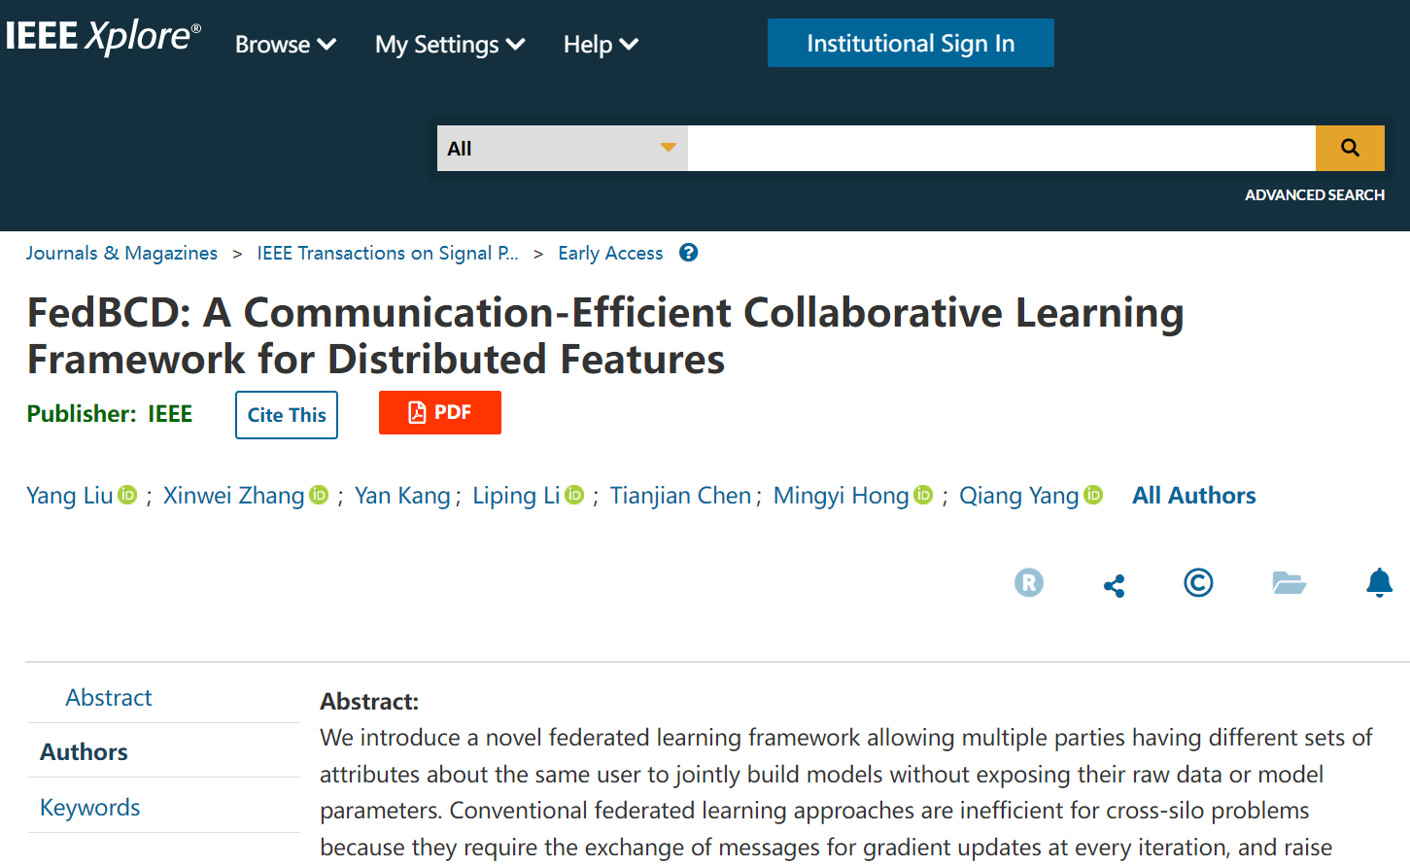Open the Help dropdown menu
The height and width of the screenshot is (867, 1410).
600,45
